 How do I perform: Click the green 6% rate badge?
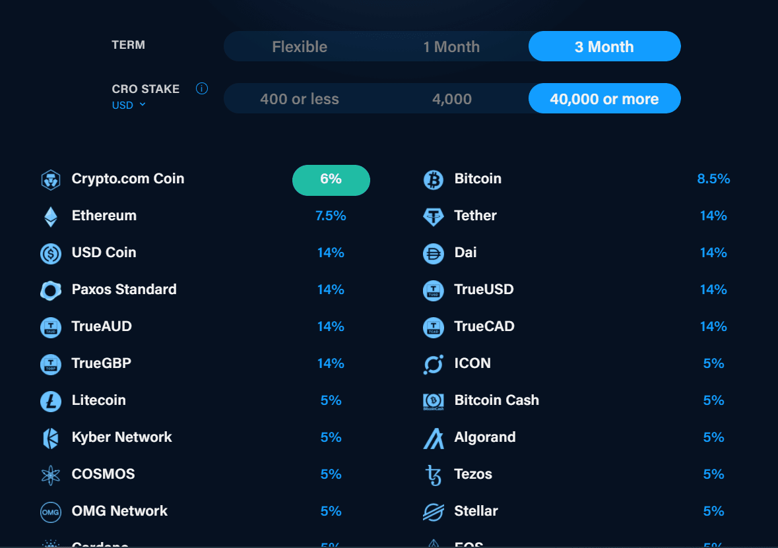(x=331, y=180)
